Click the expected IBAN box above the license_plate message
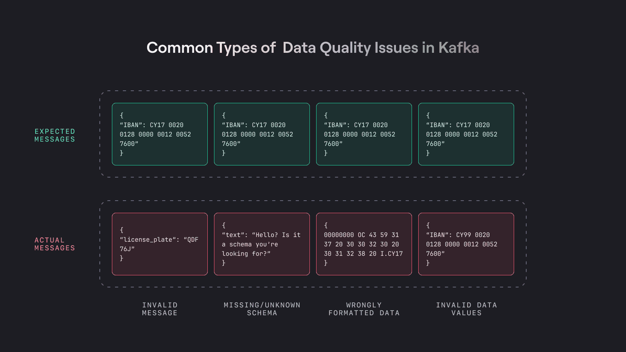 point(160,134)
